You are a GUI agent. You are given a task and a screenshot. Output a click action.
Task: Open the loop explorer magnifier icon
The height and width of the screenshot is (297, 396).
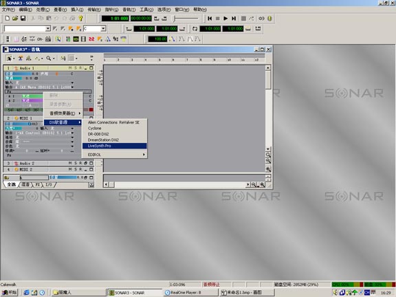coord(58,39)
